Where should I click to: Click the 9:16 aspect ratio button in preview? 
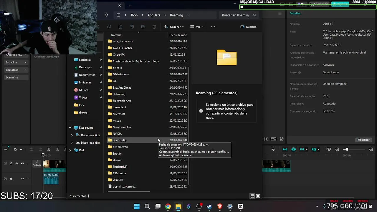coord(273,139)
